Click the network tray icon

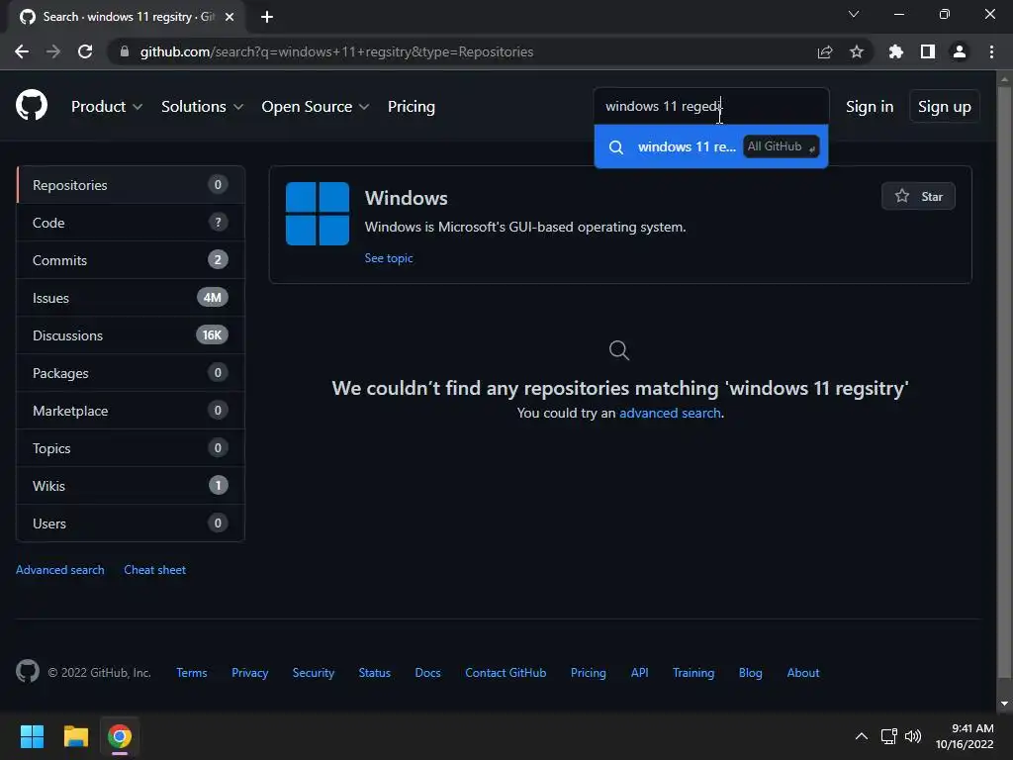pos(889,736)
